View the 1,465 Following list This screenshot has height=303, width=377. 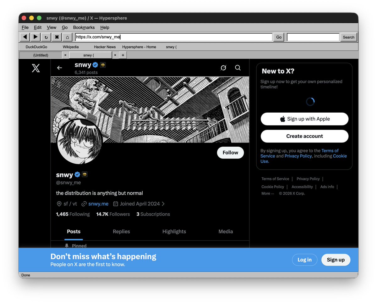(x=73, y=214)
